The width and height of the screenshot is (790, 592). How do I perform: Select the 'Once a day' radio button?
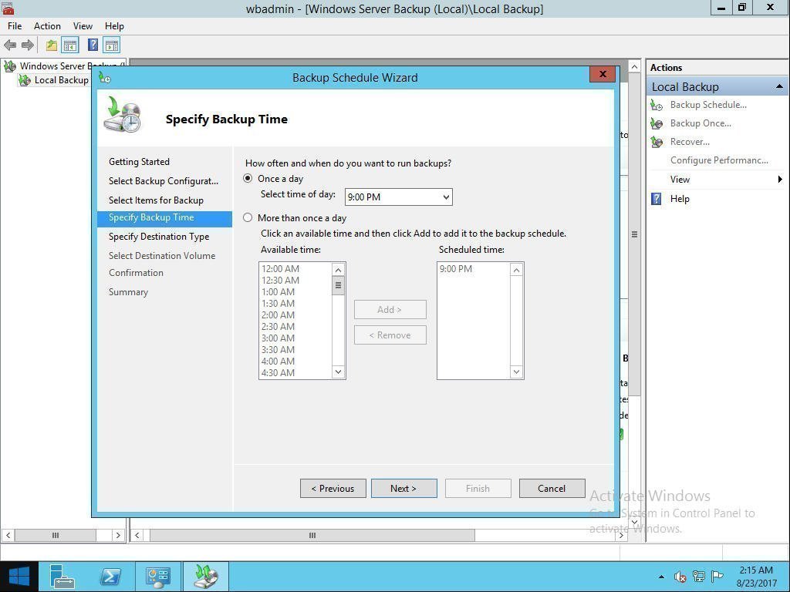click(x=248, y=179)
